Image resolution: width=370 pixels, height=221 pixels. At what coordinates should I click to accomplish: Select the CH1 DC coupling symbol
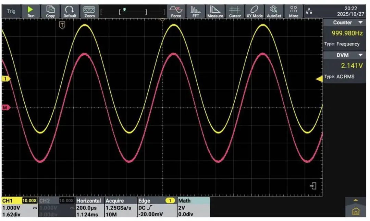(35, 208)
